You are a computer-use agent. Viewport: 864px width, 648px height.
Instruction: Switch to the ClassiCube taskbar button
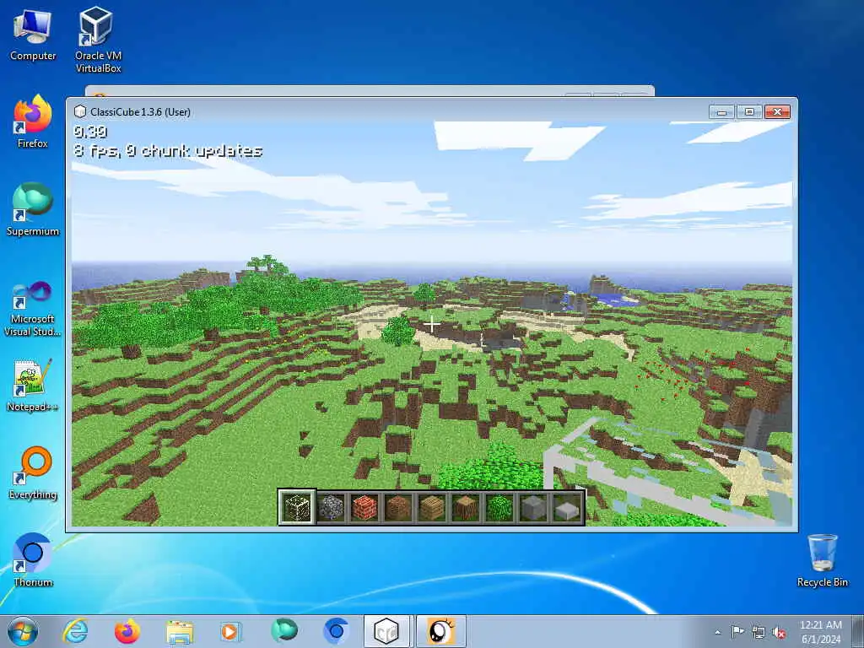(386, 631)
